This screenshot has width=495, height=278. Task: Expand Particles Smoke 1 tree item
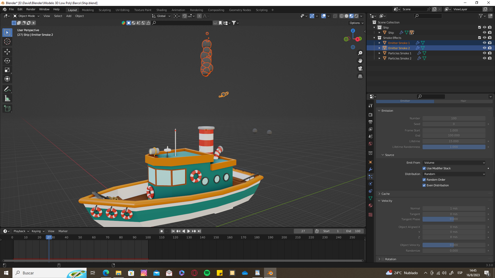pyautogui.click(x=379, y=53)
